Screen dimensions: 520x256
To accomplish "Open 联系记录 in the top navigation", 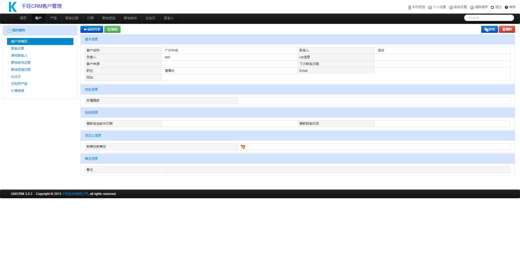I will [72, 18].
